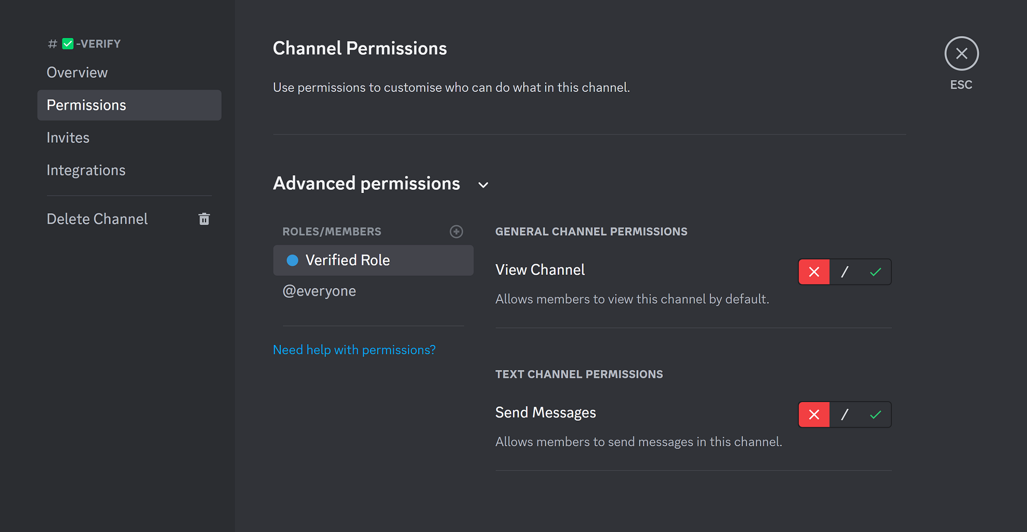
Task: Click the plus icon to add roles/members
Action: [x=456, y=232]
